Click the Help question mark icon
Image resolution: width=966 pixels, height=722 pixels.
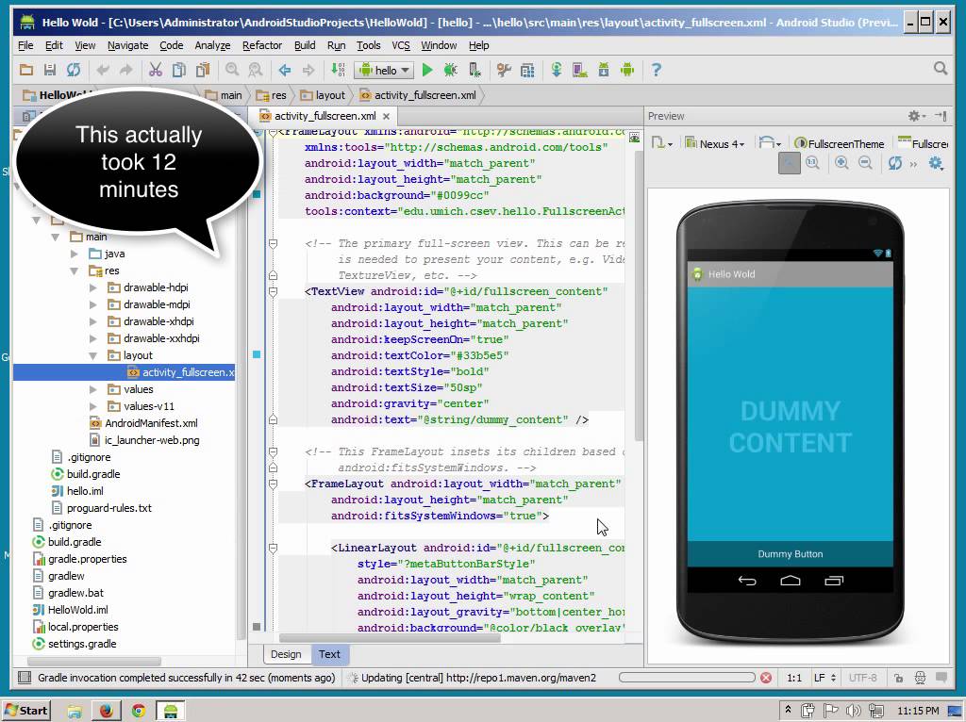pyautogui.click(x=657, y=70)
